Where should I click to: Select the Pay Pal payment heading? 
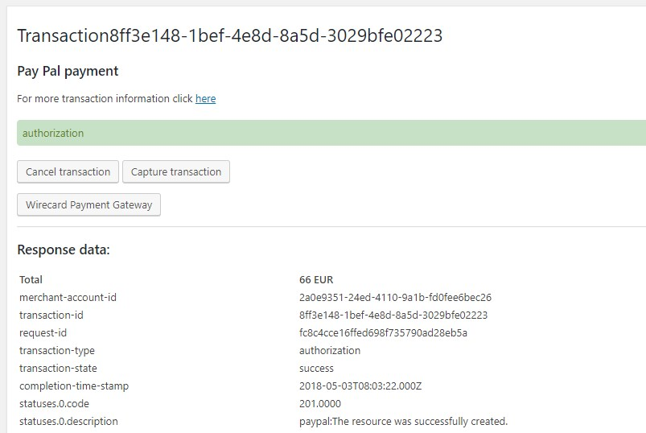(x=68, y=71)
